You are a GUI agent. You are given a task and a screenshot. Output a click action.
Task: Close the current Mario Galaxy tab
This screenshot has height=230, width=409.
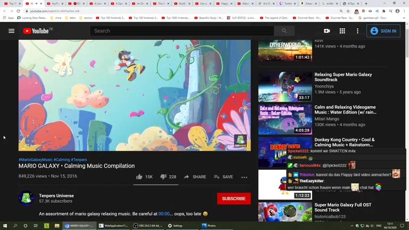41,3
